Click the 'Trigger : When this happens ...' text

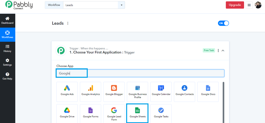pyautogui.click(x=89, y=48)
